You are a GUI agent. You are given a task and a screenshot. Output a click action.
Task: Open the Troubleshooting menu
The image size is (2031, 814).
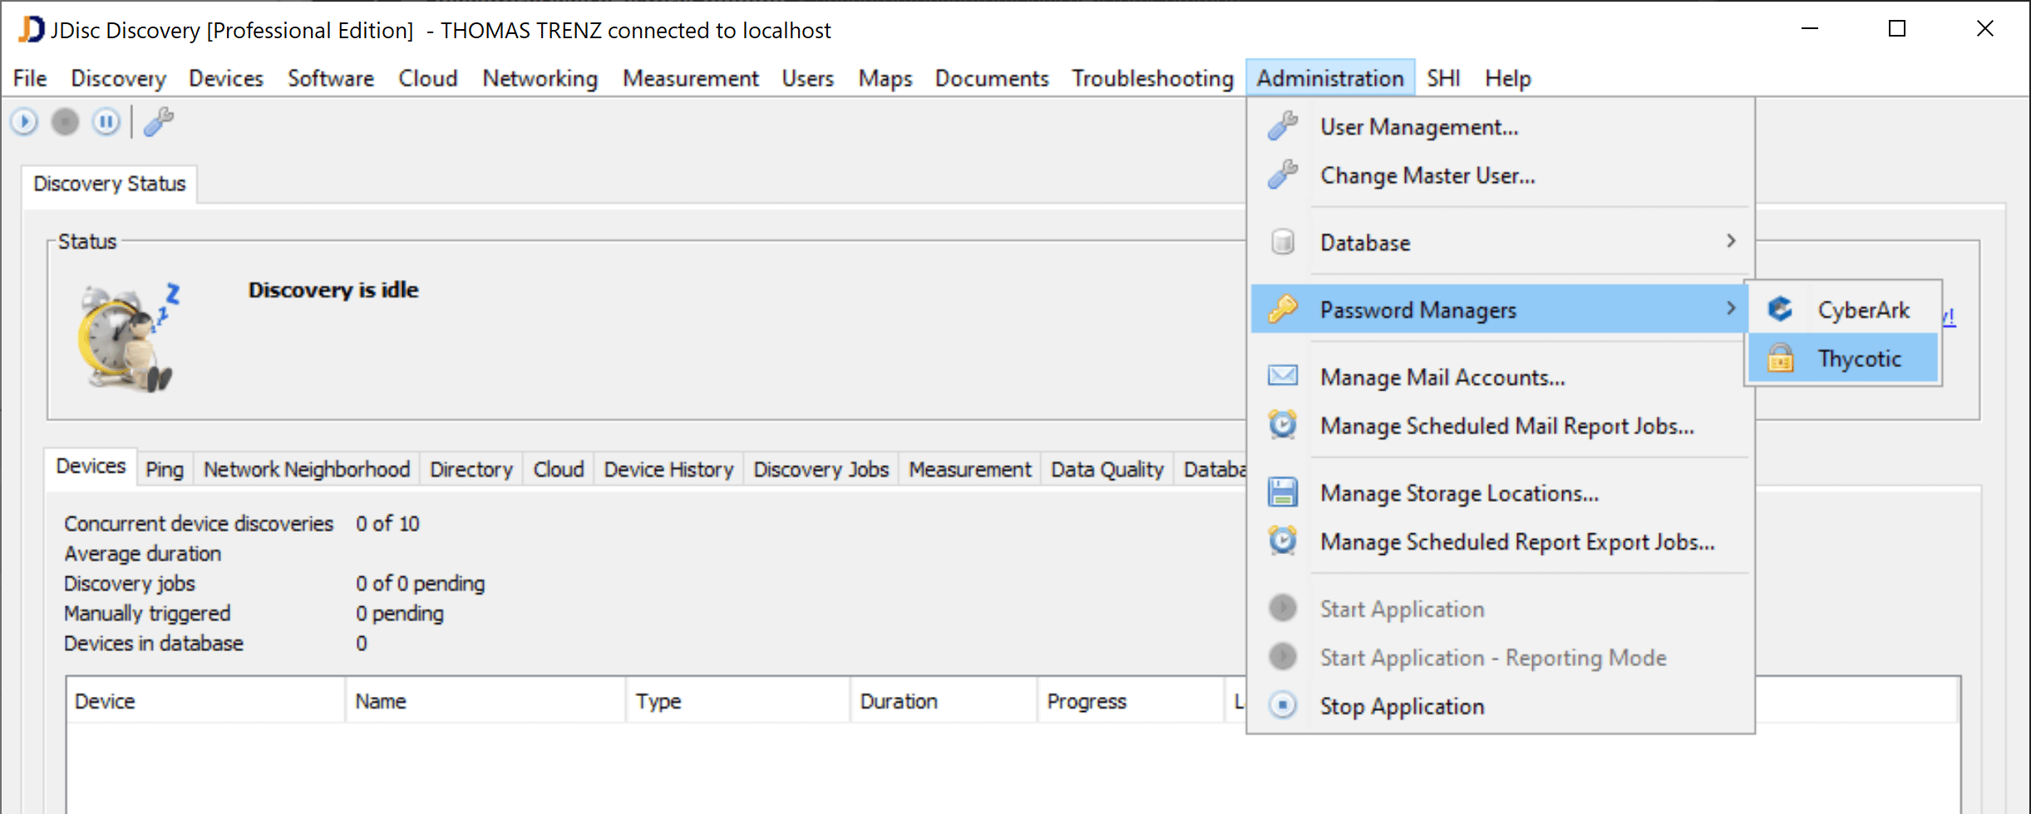pos(1152,78)
